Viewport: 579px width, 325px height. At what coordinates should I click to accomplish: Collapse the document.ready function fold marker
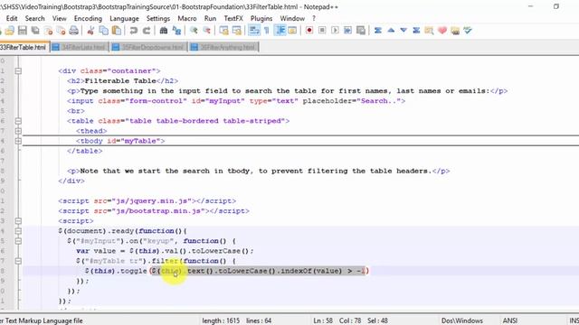point(18,231)
